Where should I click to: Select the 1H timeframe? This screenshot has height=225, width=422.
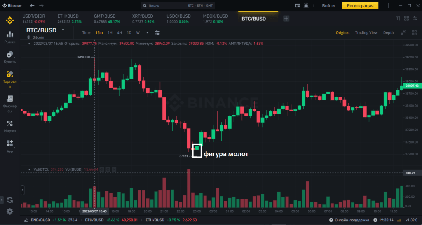tap(110, 32)
